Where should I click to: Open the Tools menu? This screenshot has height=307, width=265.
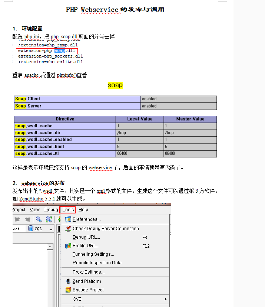coord(68,210)
